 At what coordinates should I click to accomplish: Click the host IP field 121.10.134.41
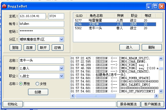pos(32,16)
